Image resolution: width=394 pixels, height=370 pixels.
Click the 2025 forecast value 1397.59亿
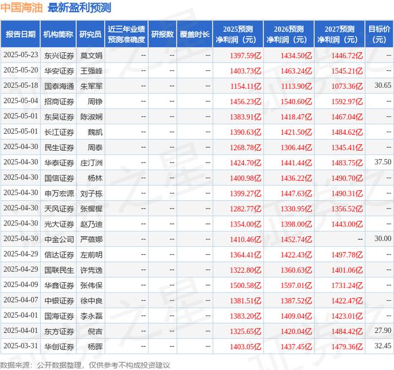(x=245, y=56)
